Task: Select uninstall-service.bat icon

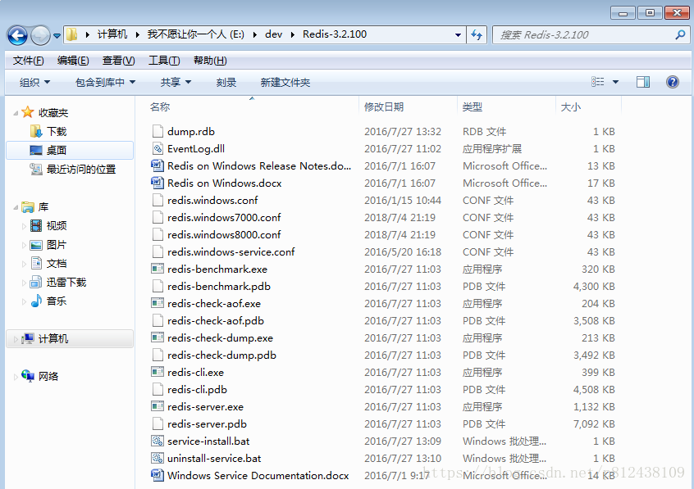Action: [x=158, y=458]
